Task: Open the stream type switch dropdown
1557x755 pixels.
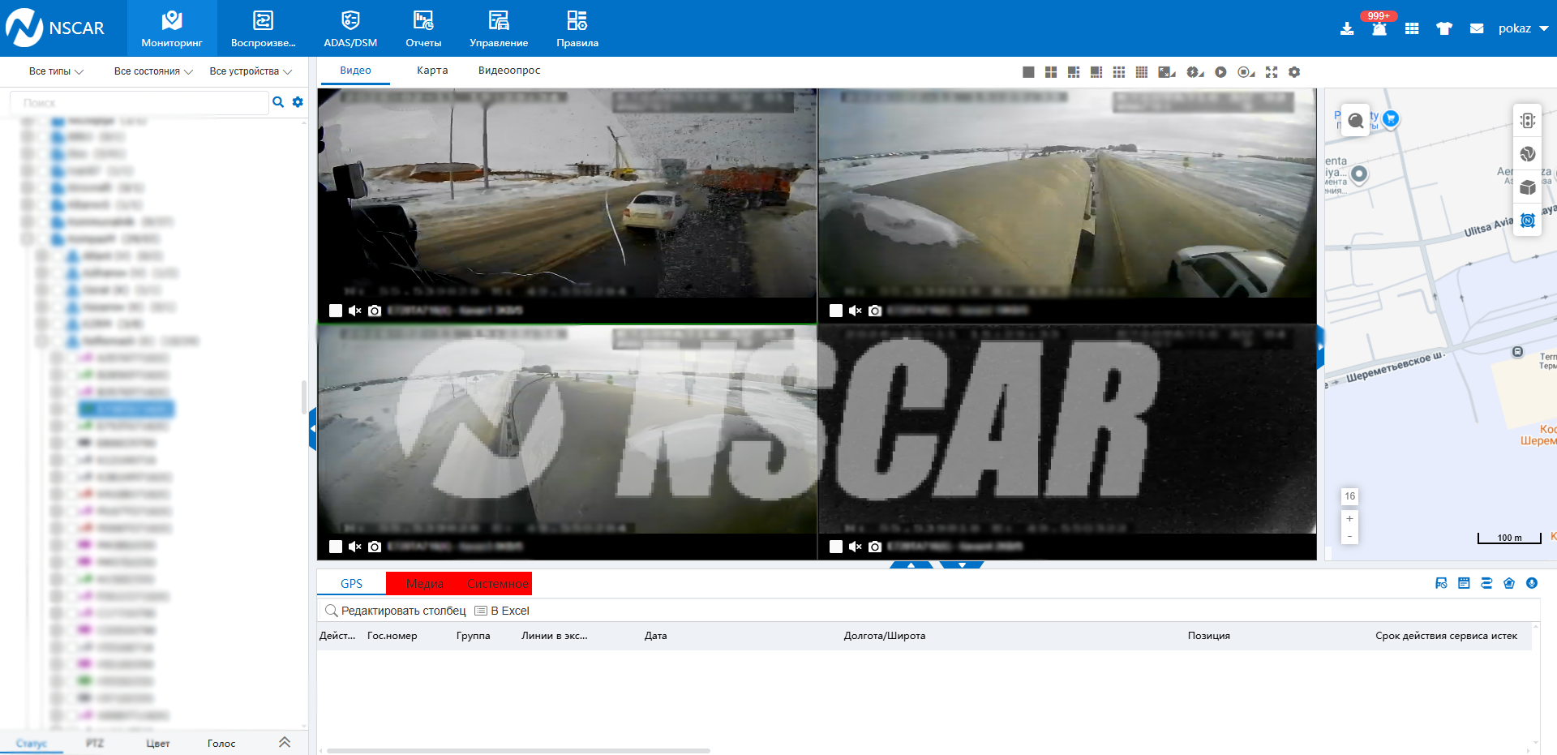Action: 1195,72
